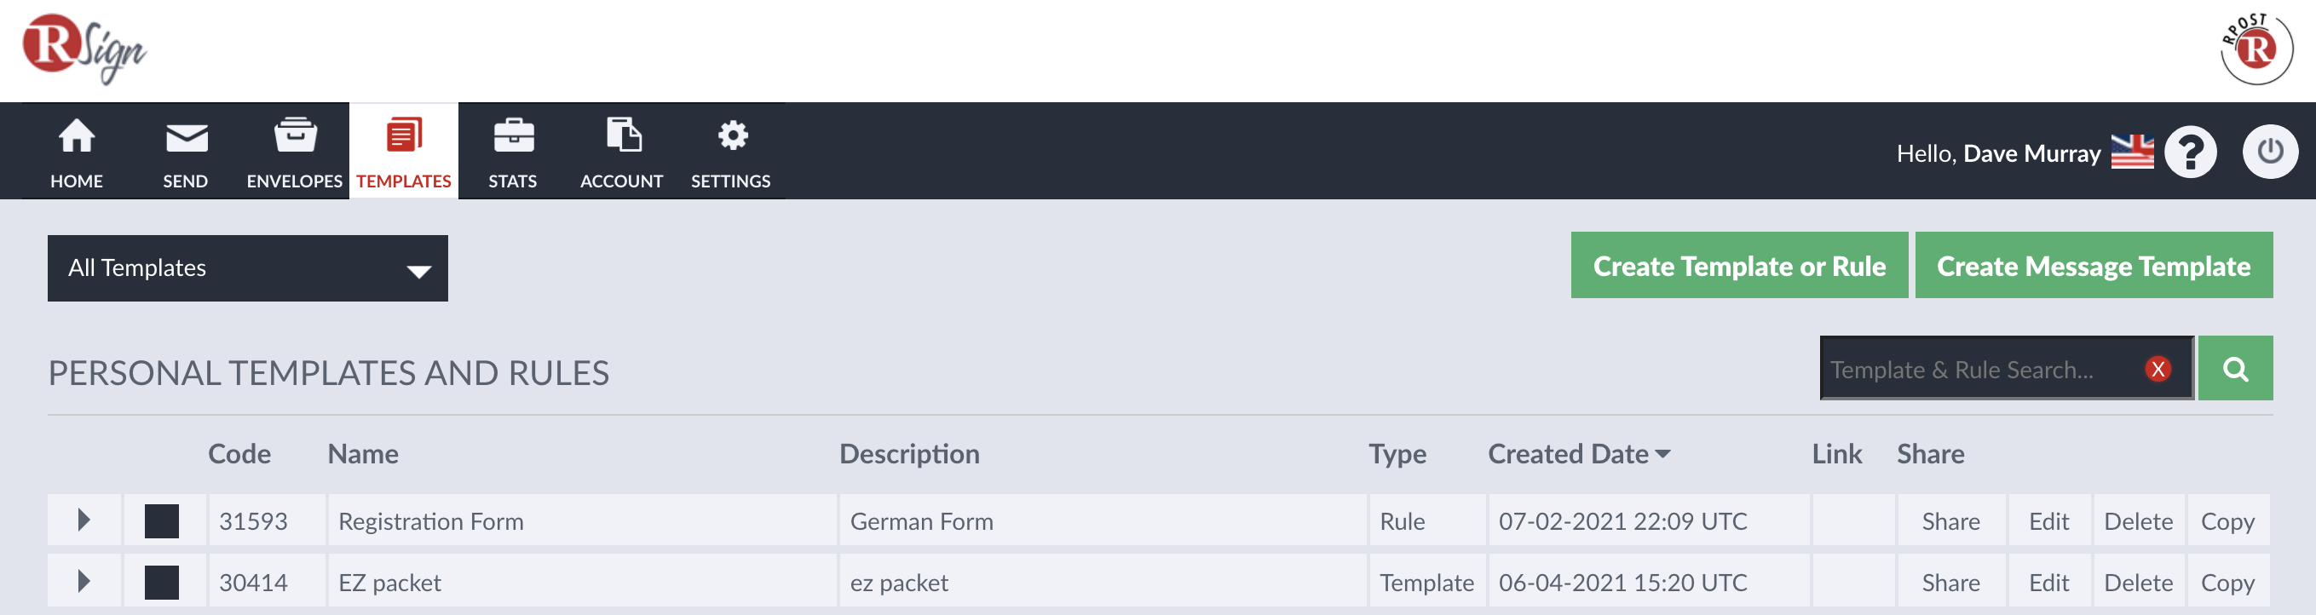
Task: Switch to the Templates tab
Action: pos(404,151)
